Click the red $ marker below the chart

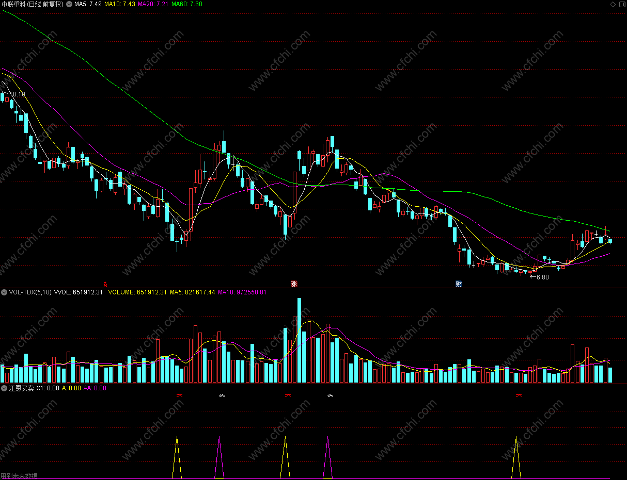coord(105,284)
